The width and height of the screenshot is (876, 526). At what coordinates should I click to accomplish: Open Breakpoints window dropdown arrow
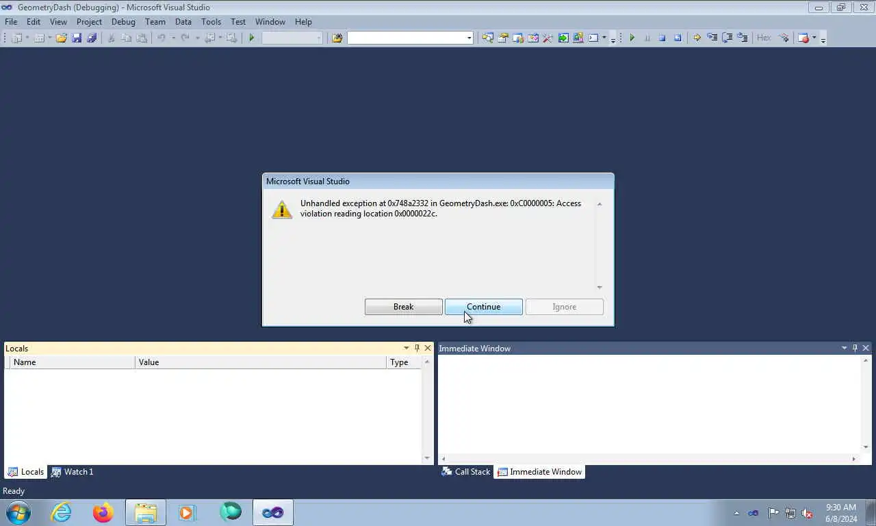[x=814, y=38]
